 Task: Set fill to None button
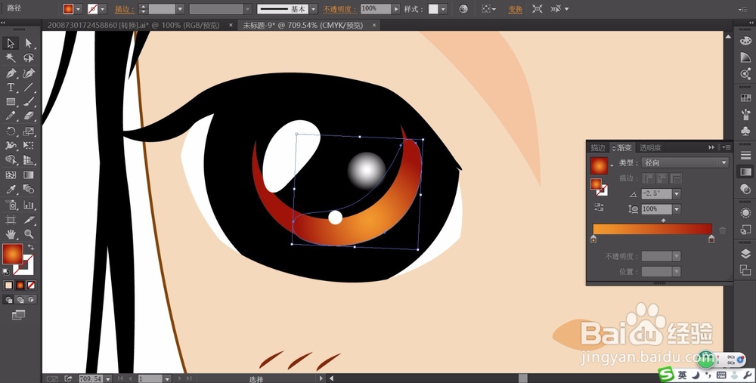click(31, 286)
